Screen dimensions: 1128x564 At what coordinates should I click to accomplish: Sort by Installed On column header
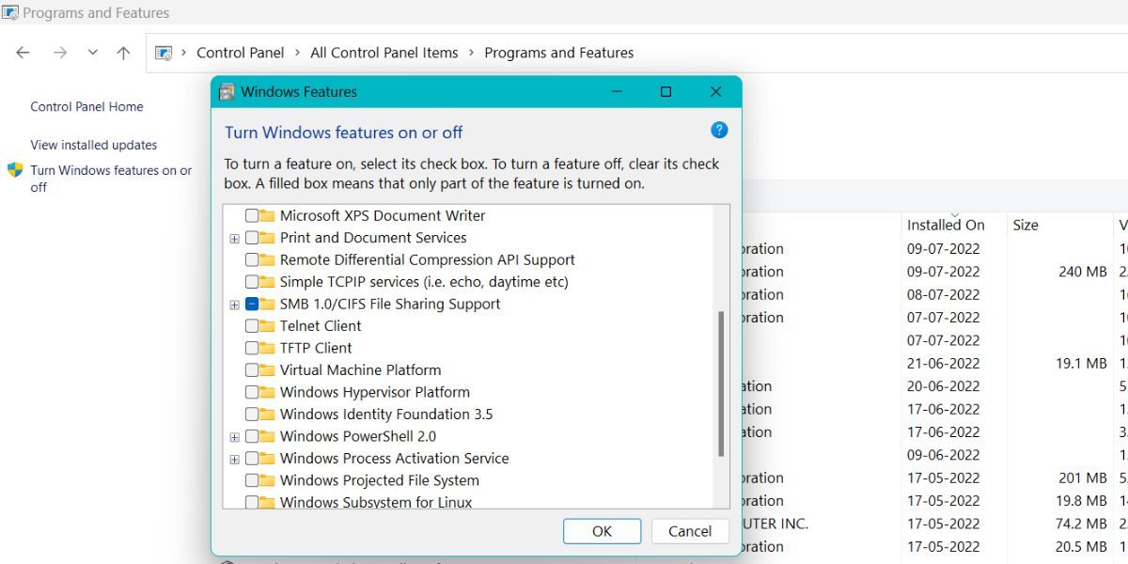click(x=946, y=225)
